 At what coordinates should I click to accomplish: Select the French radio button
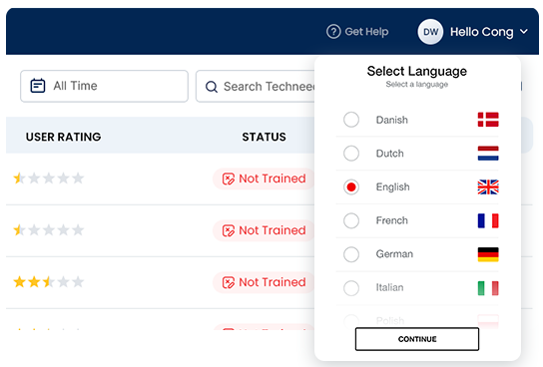click(x=351, y=220)
